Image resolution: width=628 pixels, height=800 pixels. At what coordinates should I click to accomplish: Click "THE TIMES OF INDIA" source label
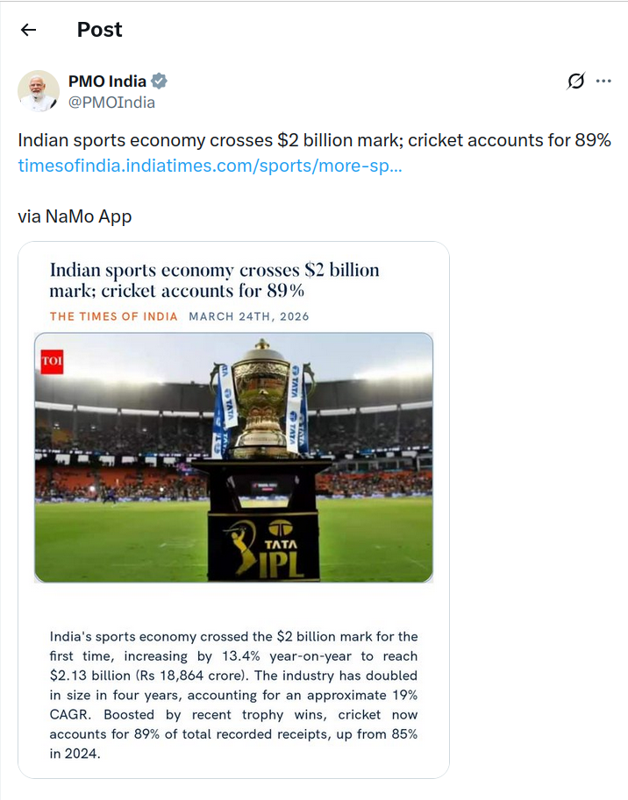coord(113,316)
